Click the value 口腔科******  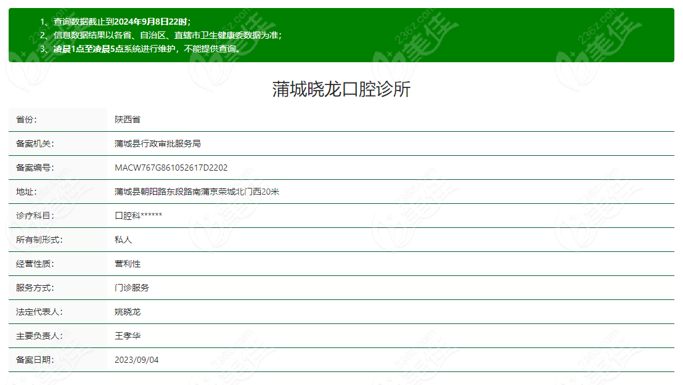[x=139, y=216]
